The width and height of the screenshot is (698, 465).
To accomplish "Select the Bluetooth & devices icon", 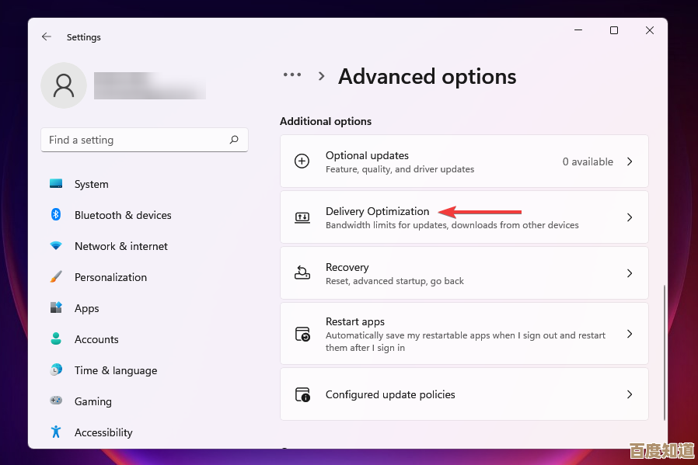I will click(56, 215).
